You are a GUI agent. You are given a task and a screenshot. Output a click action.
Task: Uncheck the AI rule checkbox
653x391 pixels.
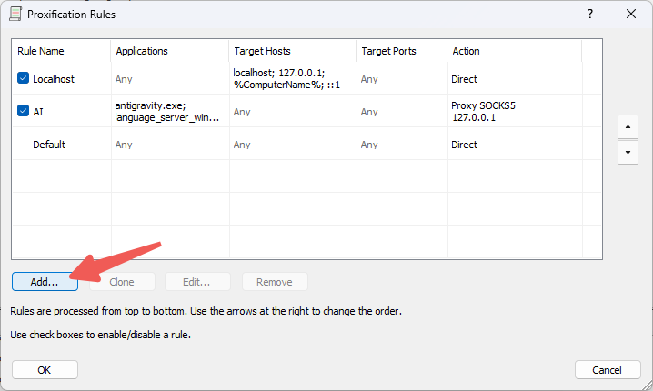[24, 112]
